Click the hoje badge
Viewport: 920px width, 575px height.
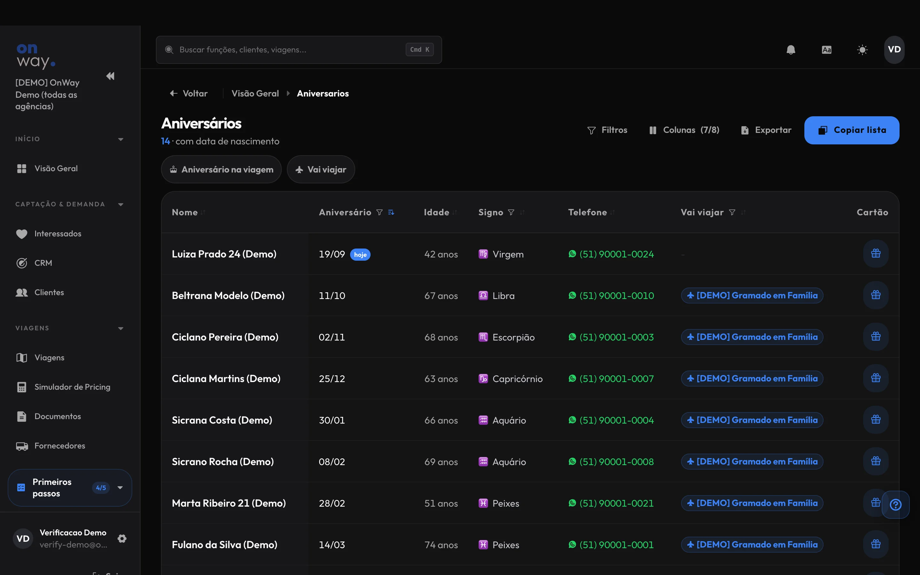(360, 254)
